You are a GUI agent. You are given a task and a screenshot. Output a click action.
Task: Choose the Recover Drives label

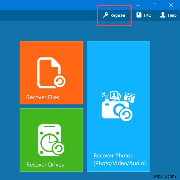click(x=45, y=165)
